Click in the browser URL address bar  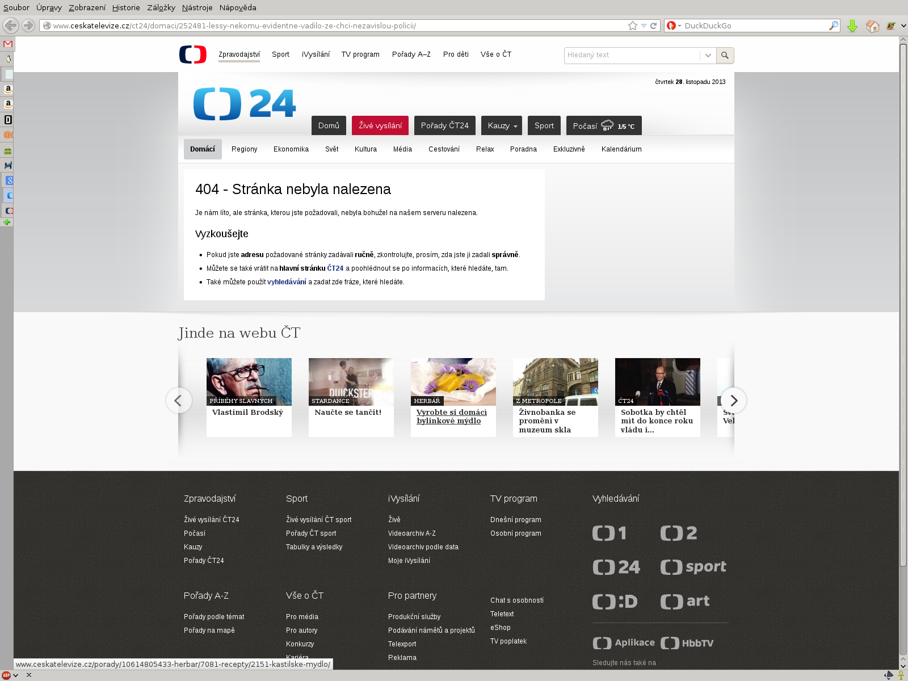(335, 26)
